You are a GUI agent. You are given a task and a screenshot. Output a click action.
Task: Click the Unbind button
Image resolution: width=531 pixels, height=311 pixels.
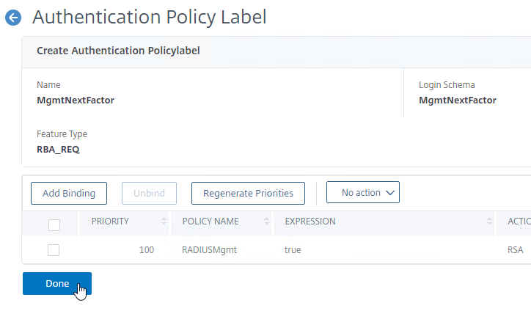coord(149,193)
